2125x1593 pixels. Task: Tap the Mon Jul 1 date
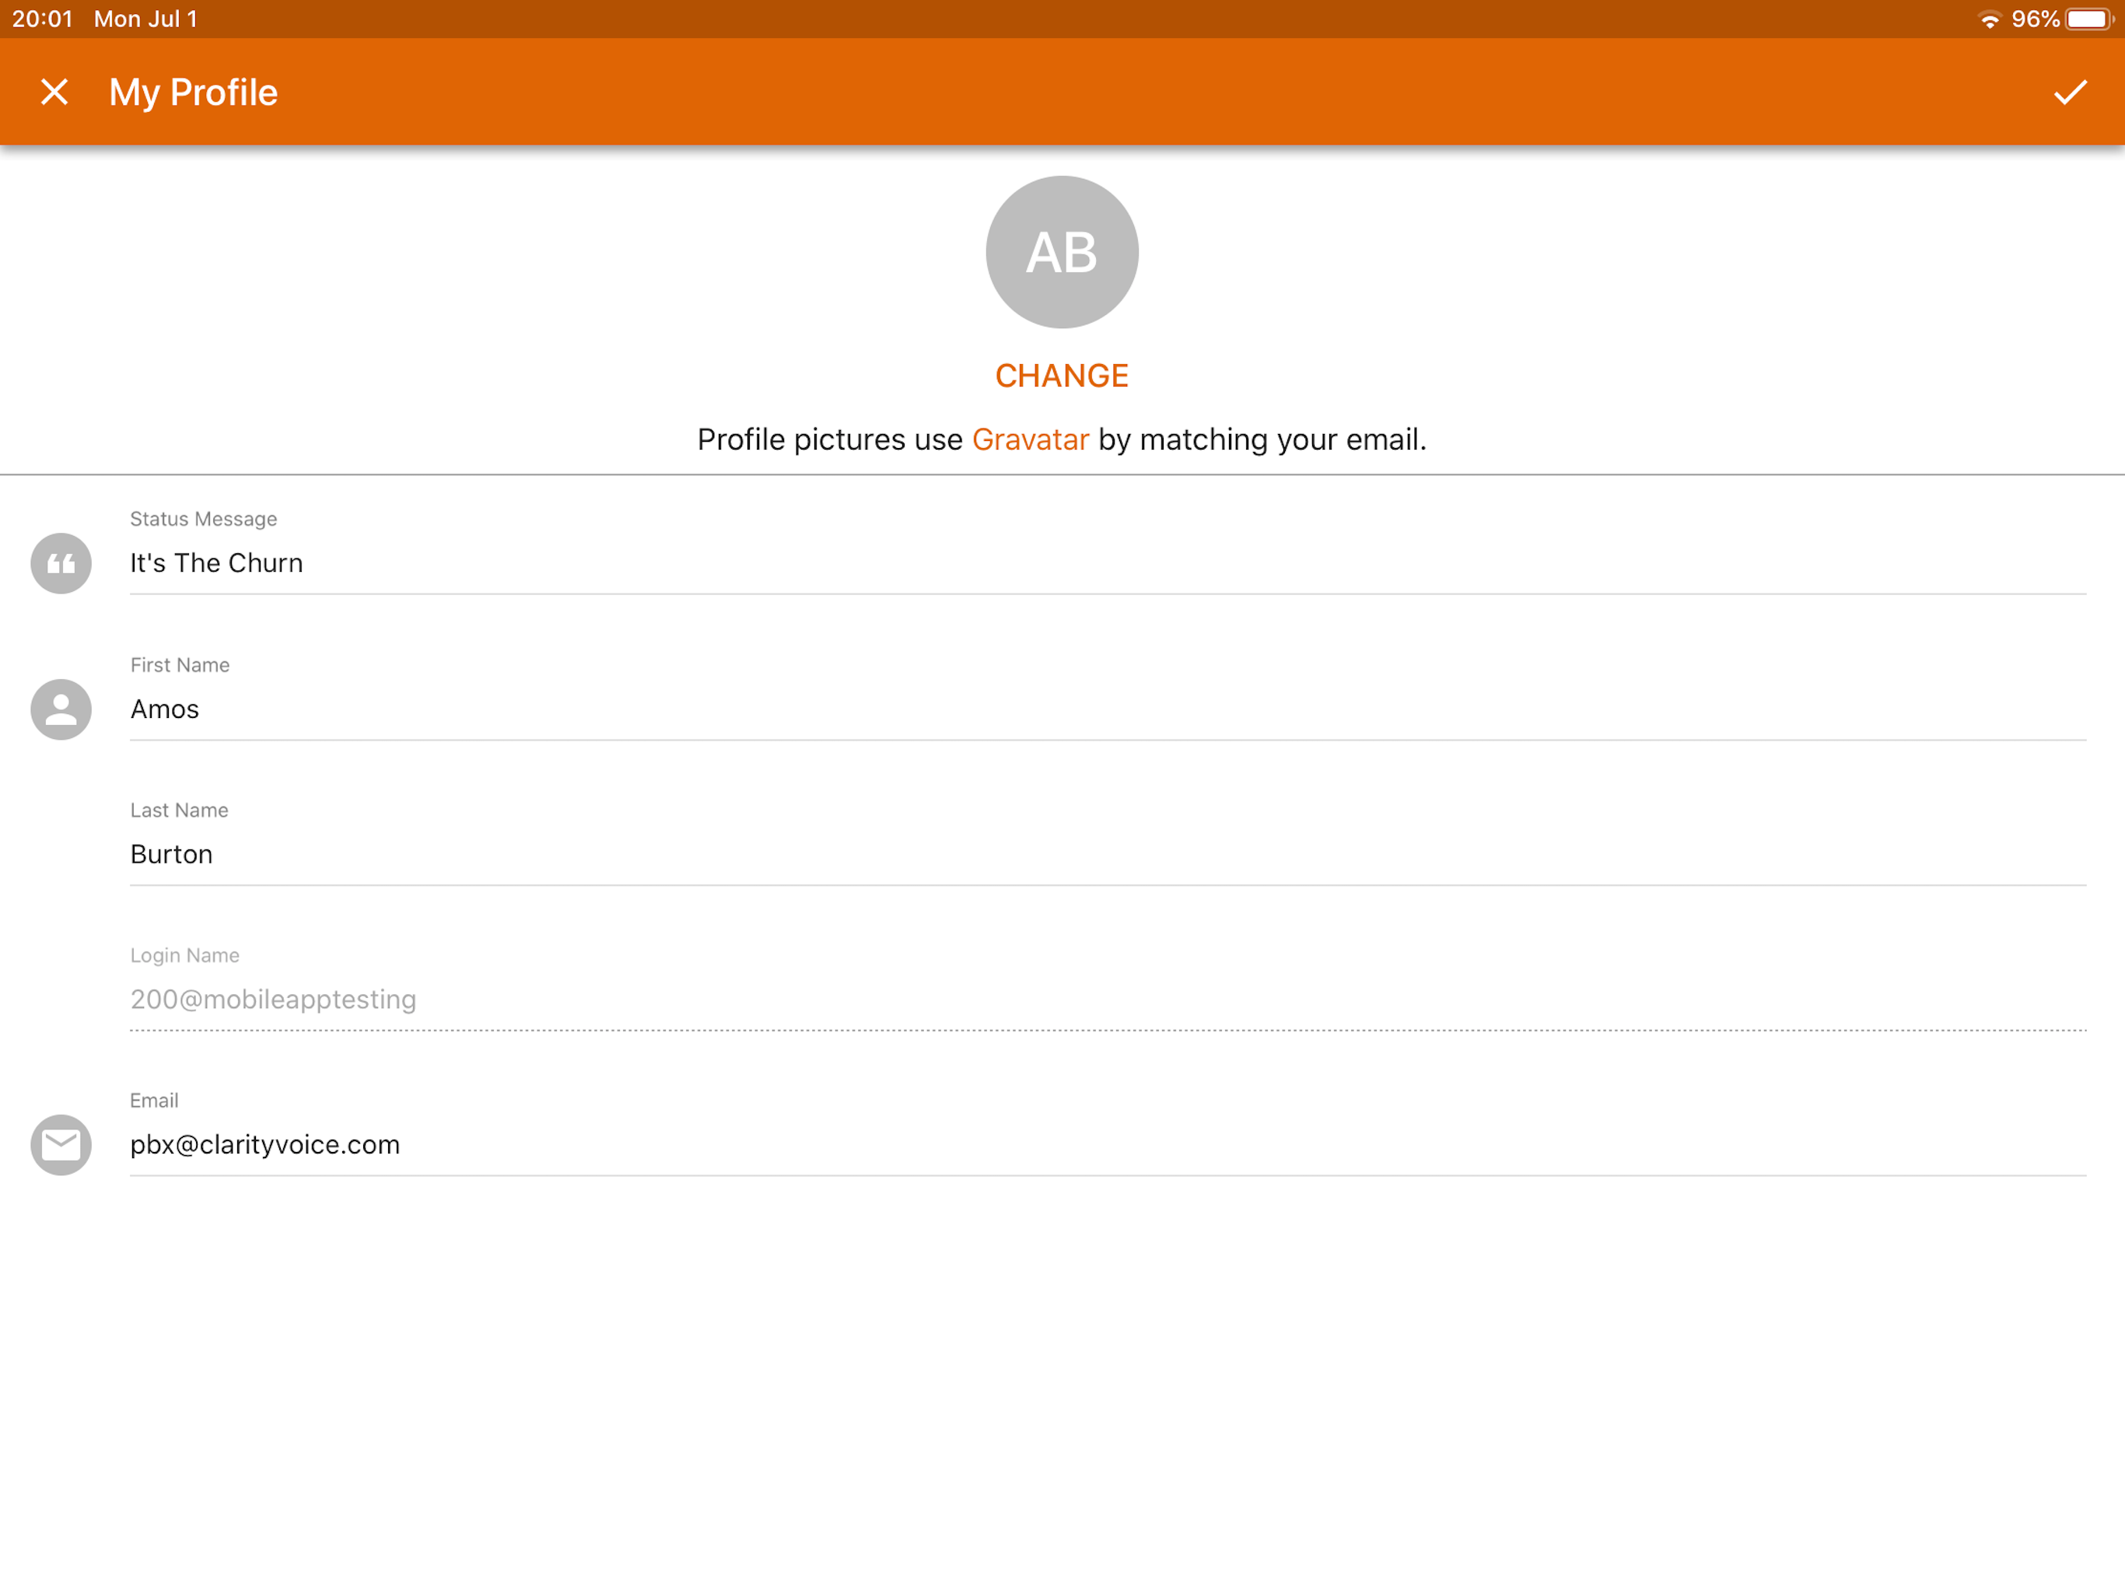(x=146, y=19)
